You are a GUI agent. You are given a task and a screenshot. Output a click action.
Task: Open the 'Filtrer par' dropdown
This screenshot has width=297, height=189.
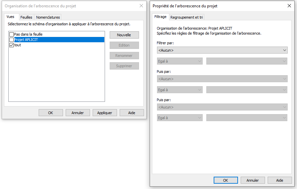222,50
